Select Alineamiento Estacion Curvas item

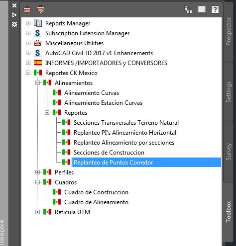tap(103, 103)
